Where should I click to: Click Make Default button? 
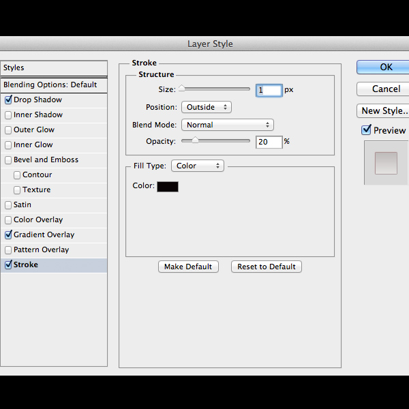(188, 267)
